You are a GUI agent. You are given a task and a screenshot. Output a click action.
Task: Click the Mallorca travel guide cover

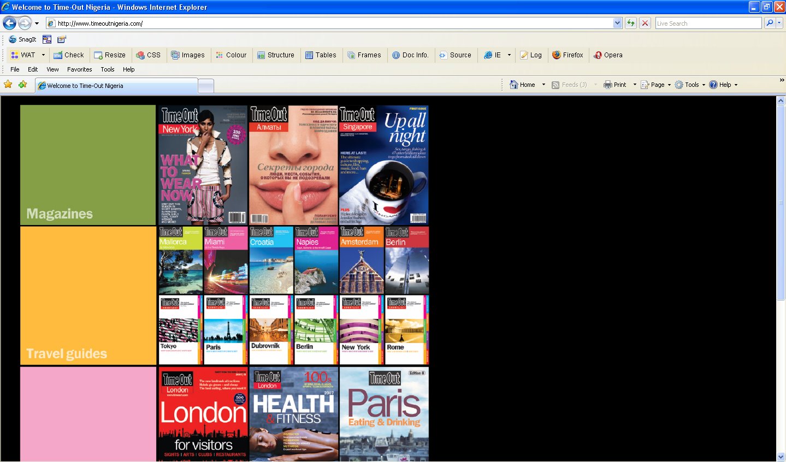181,260
